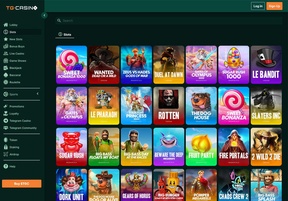Open the Gears of Horus slot

(x=136, y=185)
